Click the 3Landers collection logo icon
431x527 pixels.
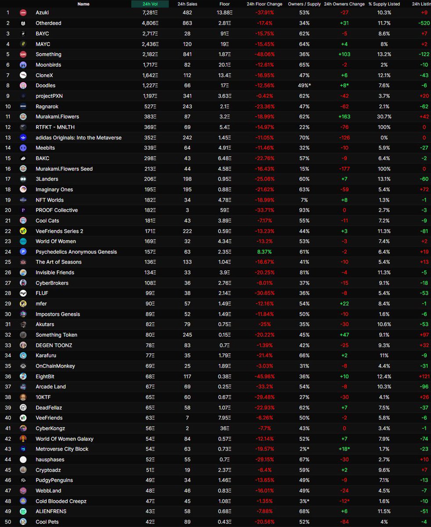23,179
